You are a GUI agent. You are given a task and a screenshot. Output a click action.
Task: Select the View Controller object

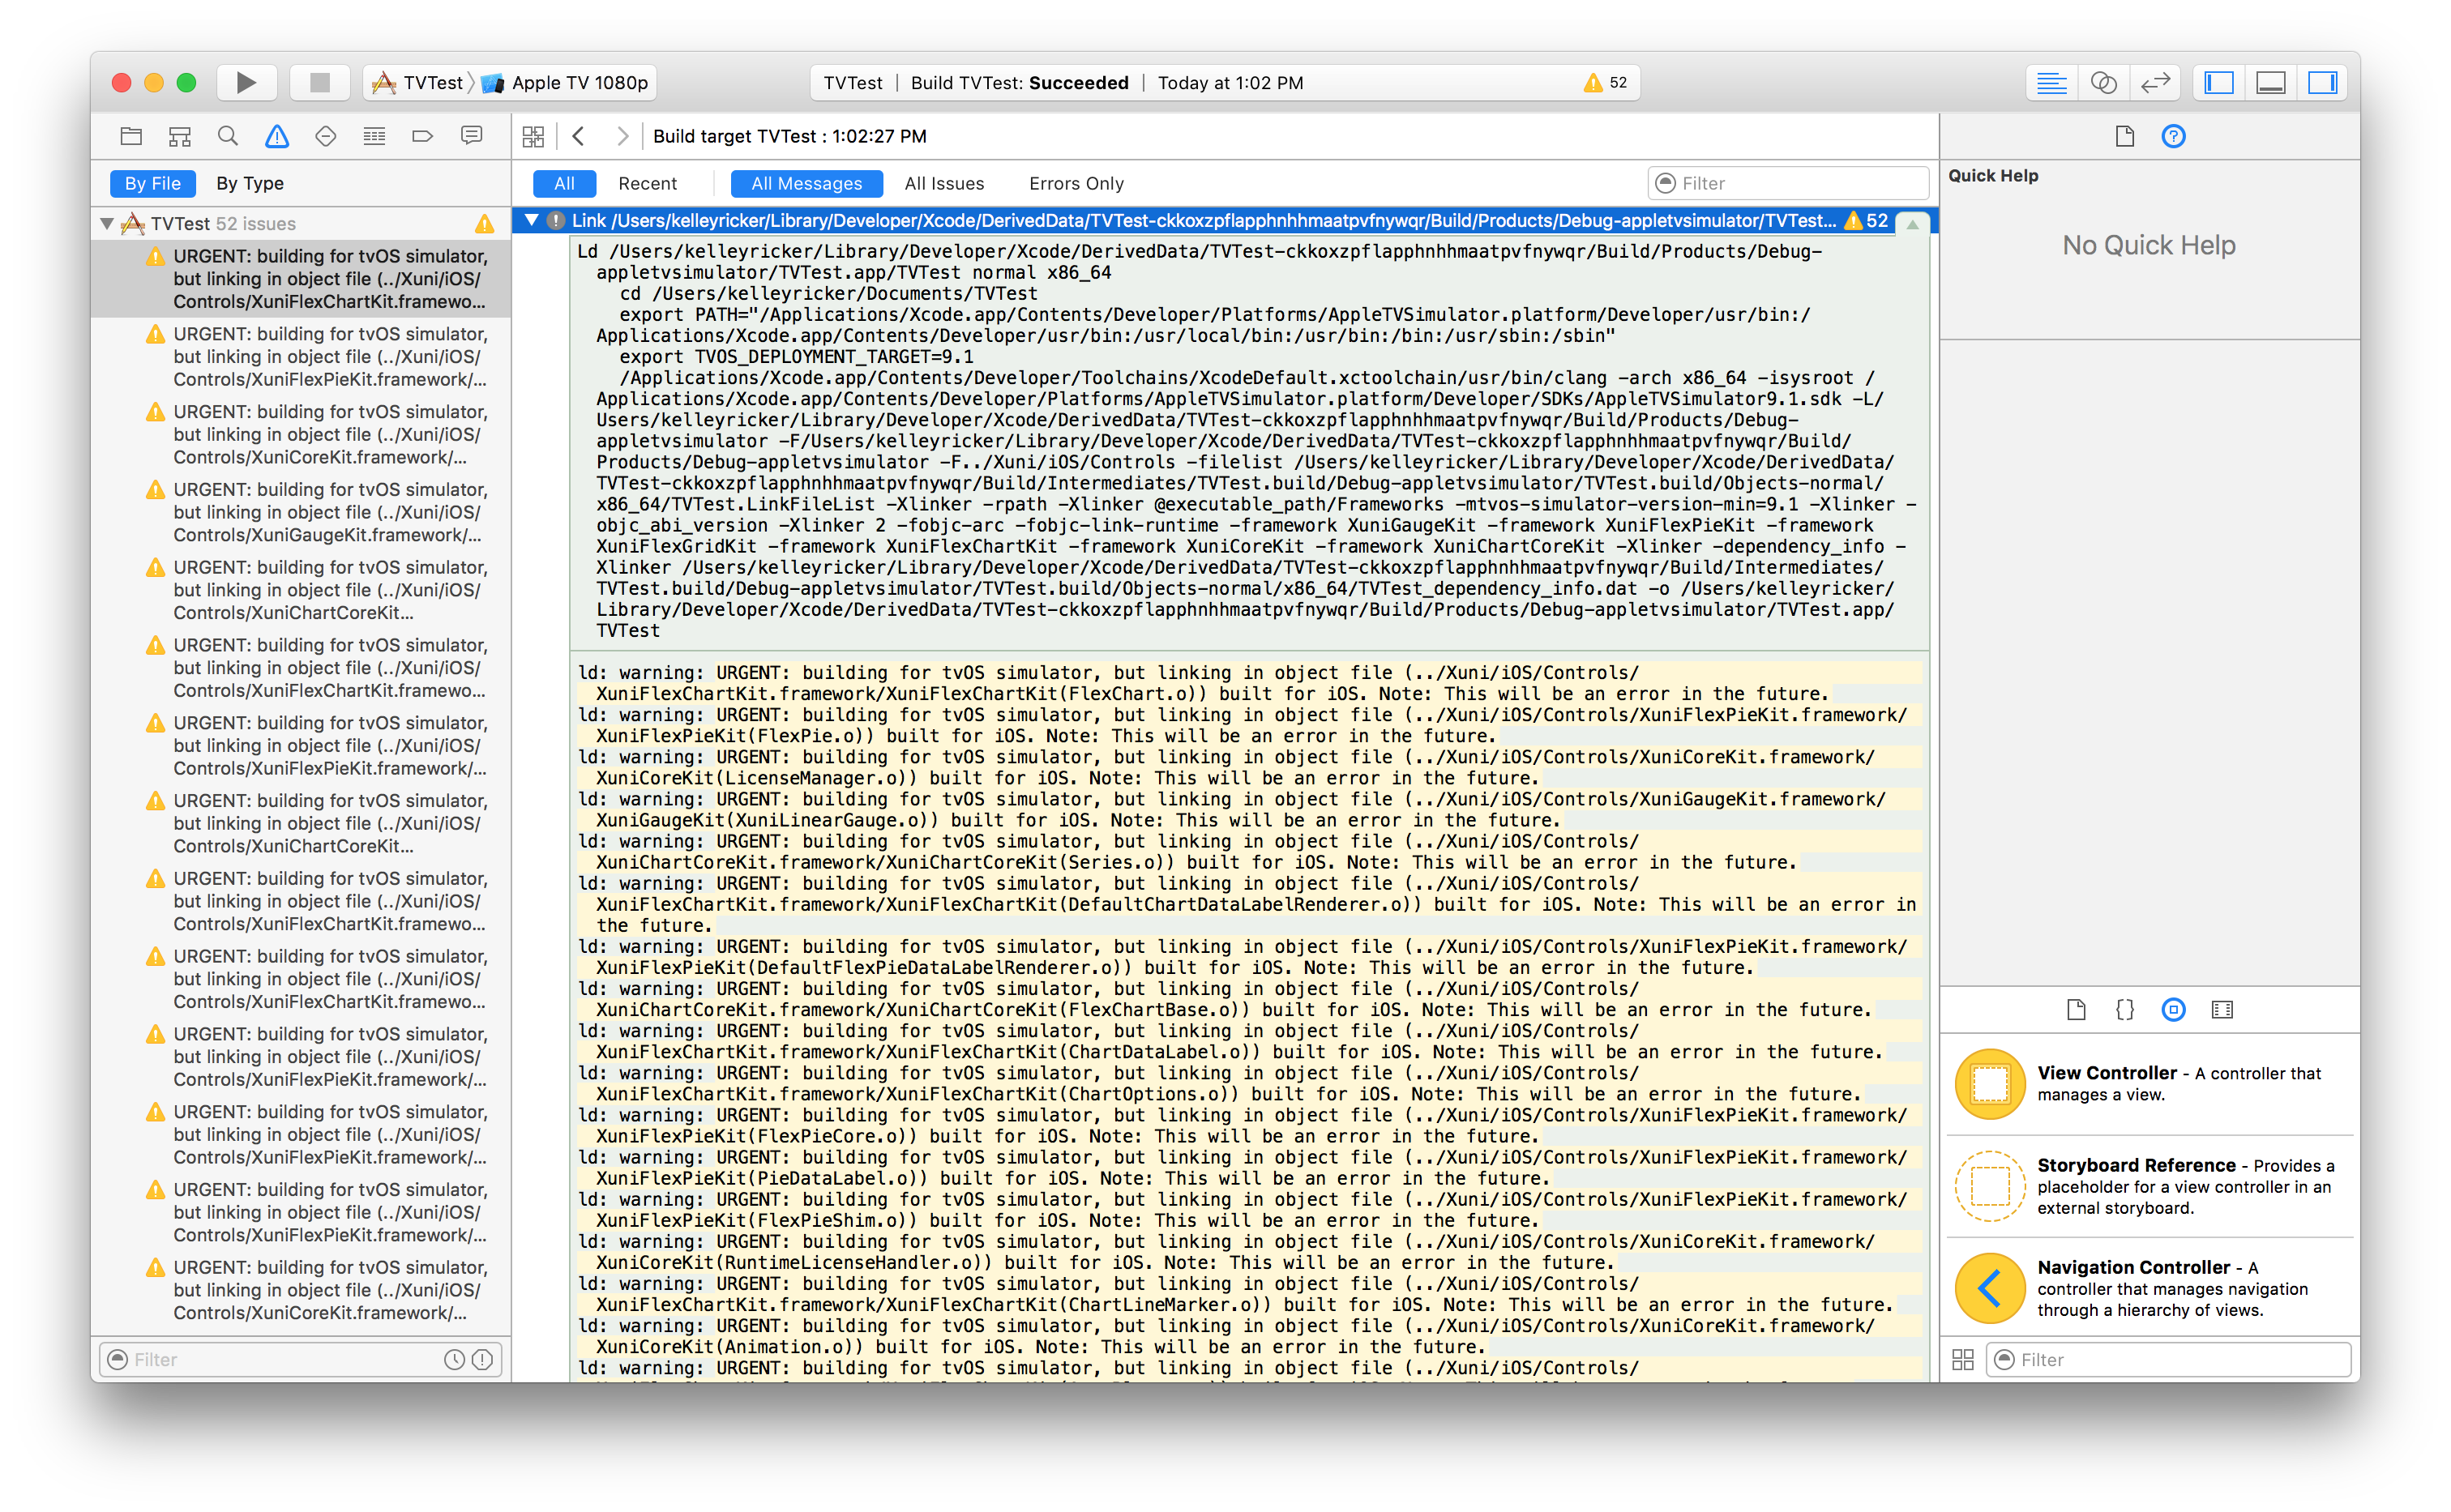[x=2150, y=1084]
